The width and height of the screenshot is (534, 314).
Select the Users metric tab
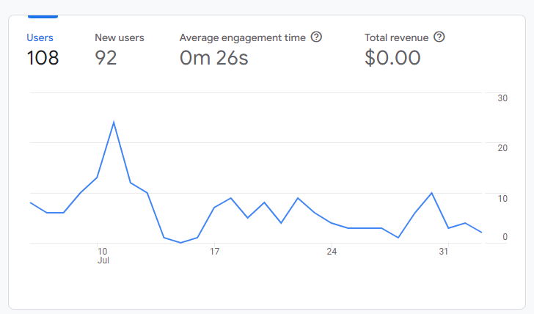point(40,37)
